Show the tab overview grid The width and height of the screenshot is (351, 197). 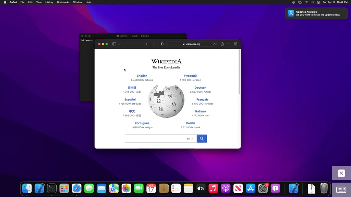coord(236,44)
